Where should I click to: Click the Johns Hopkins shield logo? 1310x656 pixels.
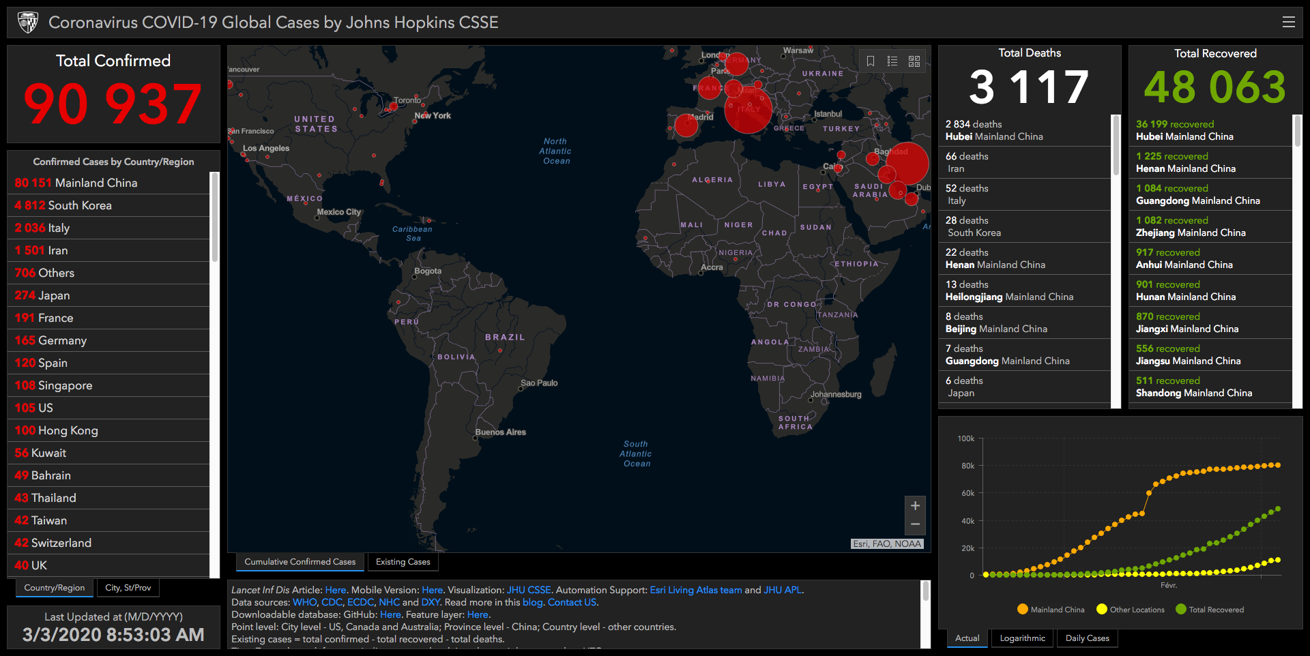coord(28,23)
